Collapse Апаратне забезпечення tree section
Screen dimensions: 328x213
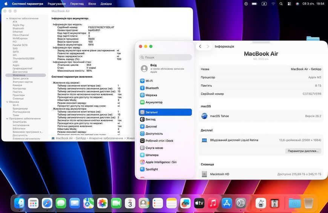click(7, 18)
